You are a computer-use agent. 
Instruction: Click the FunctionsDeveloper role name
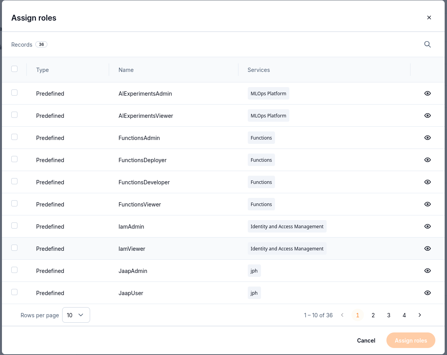point(144,182)
